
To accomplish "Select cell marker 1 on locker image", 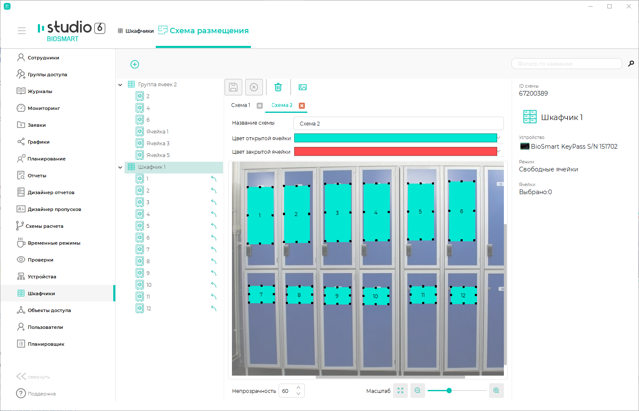I will click(x=260, y=215).
